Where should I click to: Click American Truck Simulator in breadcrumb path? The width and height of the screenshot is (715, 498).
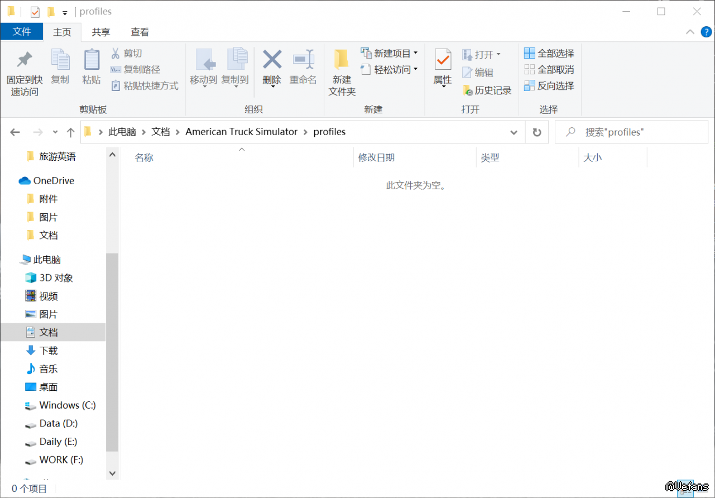[241, 132]
